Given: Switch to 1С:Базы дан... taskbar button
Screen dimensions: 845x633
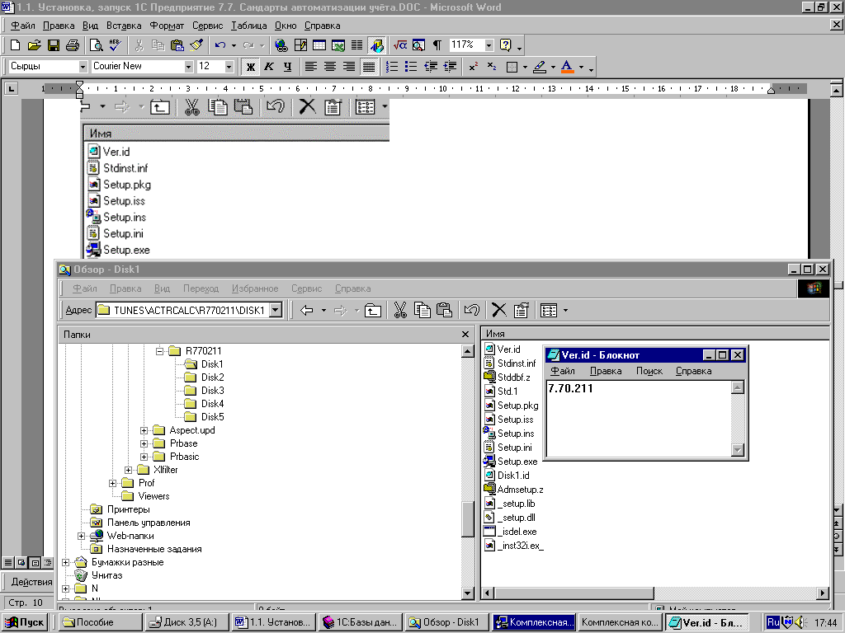Looking at the screenshot, I should [x=361, y=622].
